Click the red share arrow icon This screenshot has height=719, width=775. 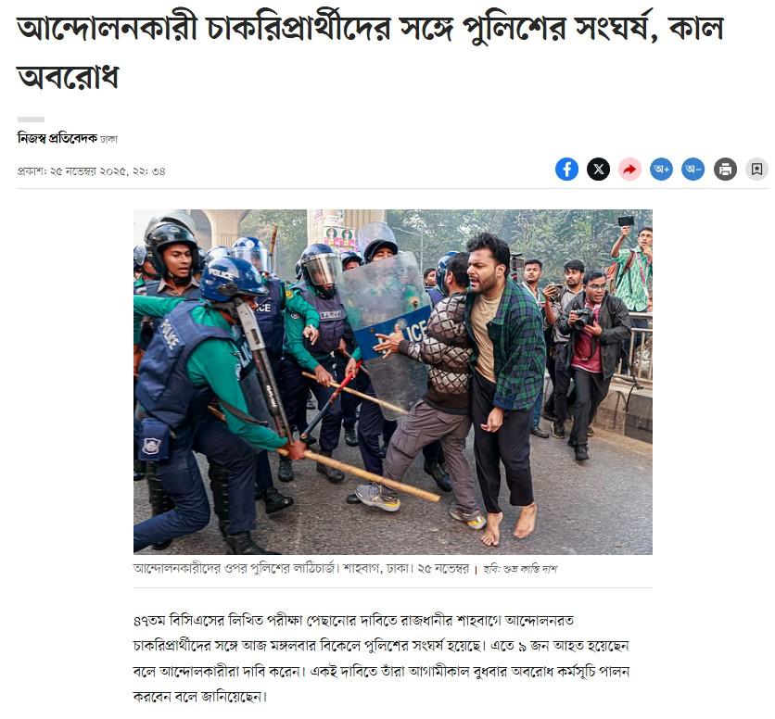[629, 170]
